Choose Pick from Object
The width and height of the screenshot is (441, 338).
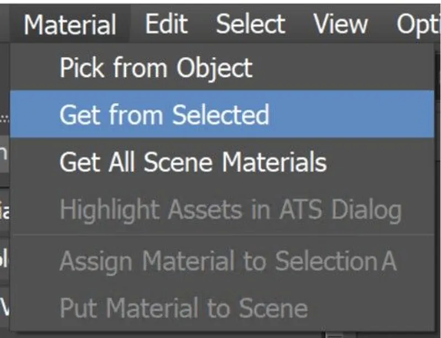[x=157, y=67]
